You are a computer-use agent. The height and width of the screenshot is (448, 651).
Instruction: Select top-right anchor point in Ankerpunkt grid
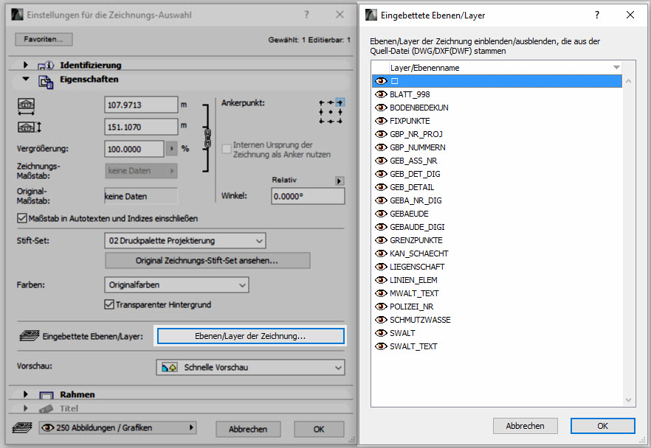(x=340, y=102)
